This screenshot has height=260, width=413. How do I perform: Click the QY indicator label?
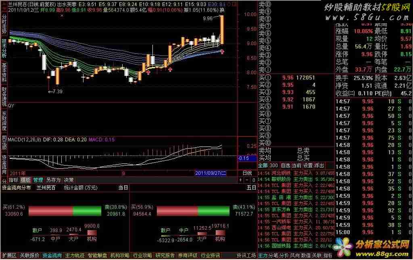[x=11, y=106]
